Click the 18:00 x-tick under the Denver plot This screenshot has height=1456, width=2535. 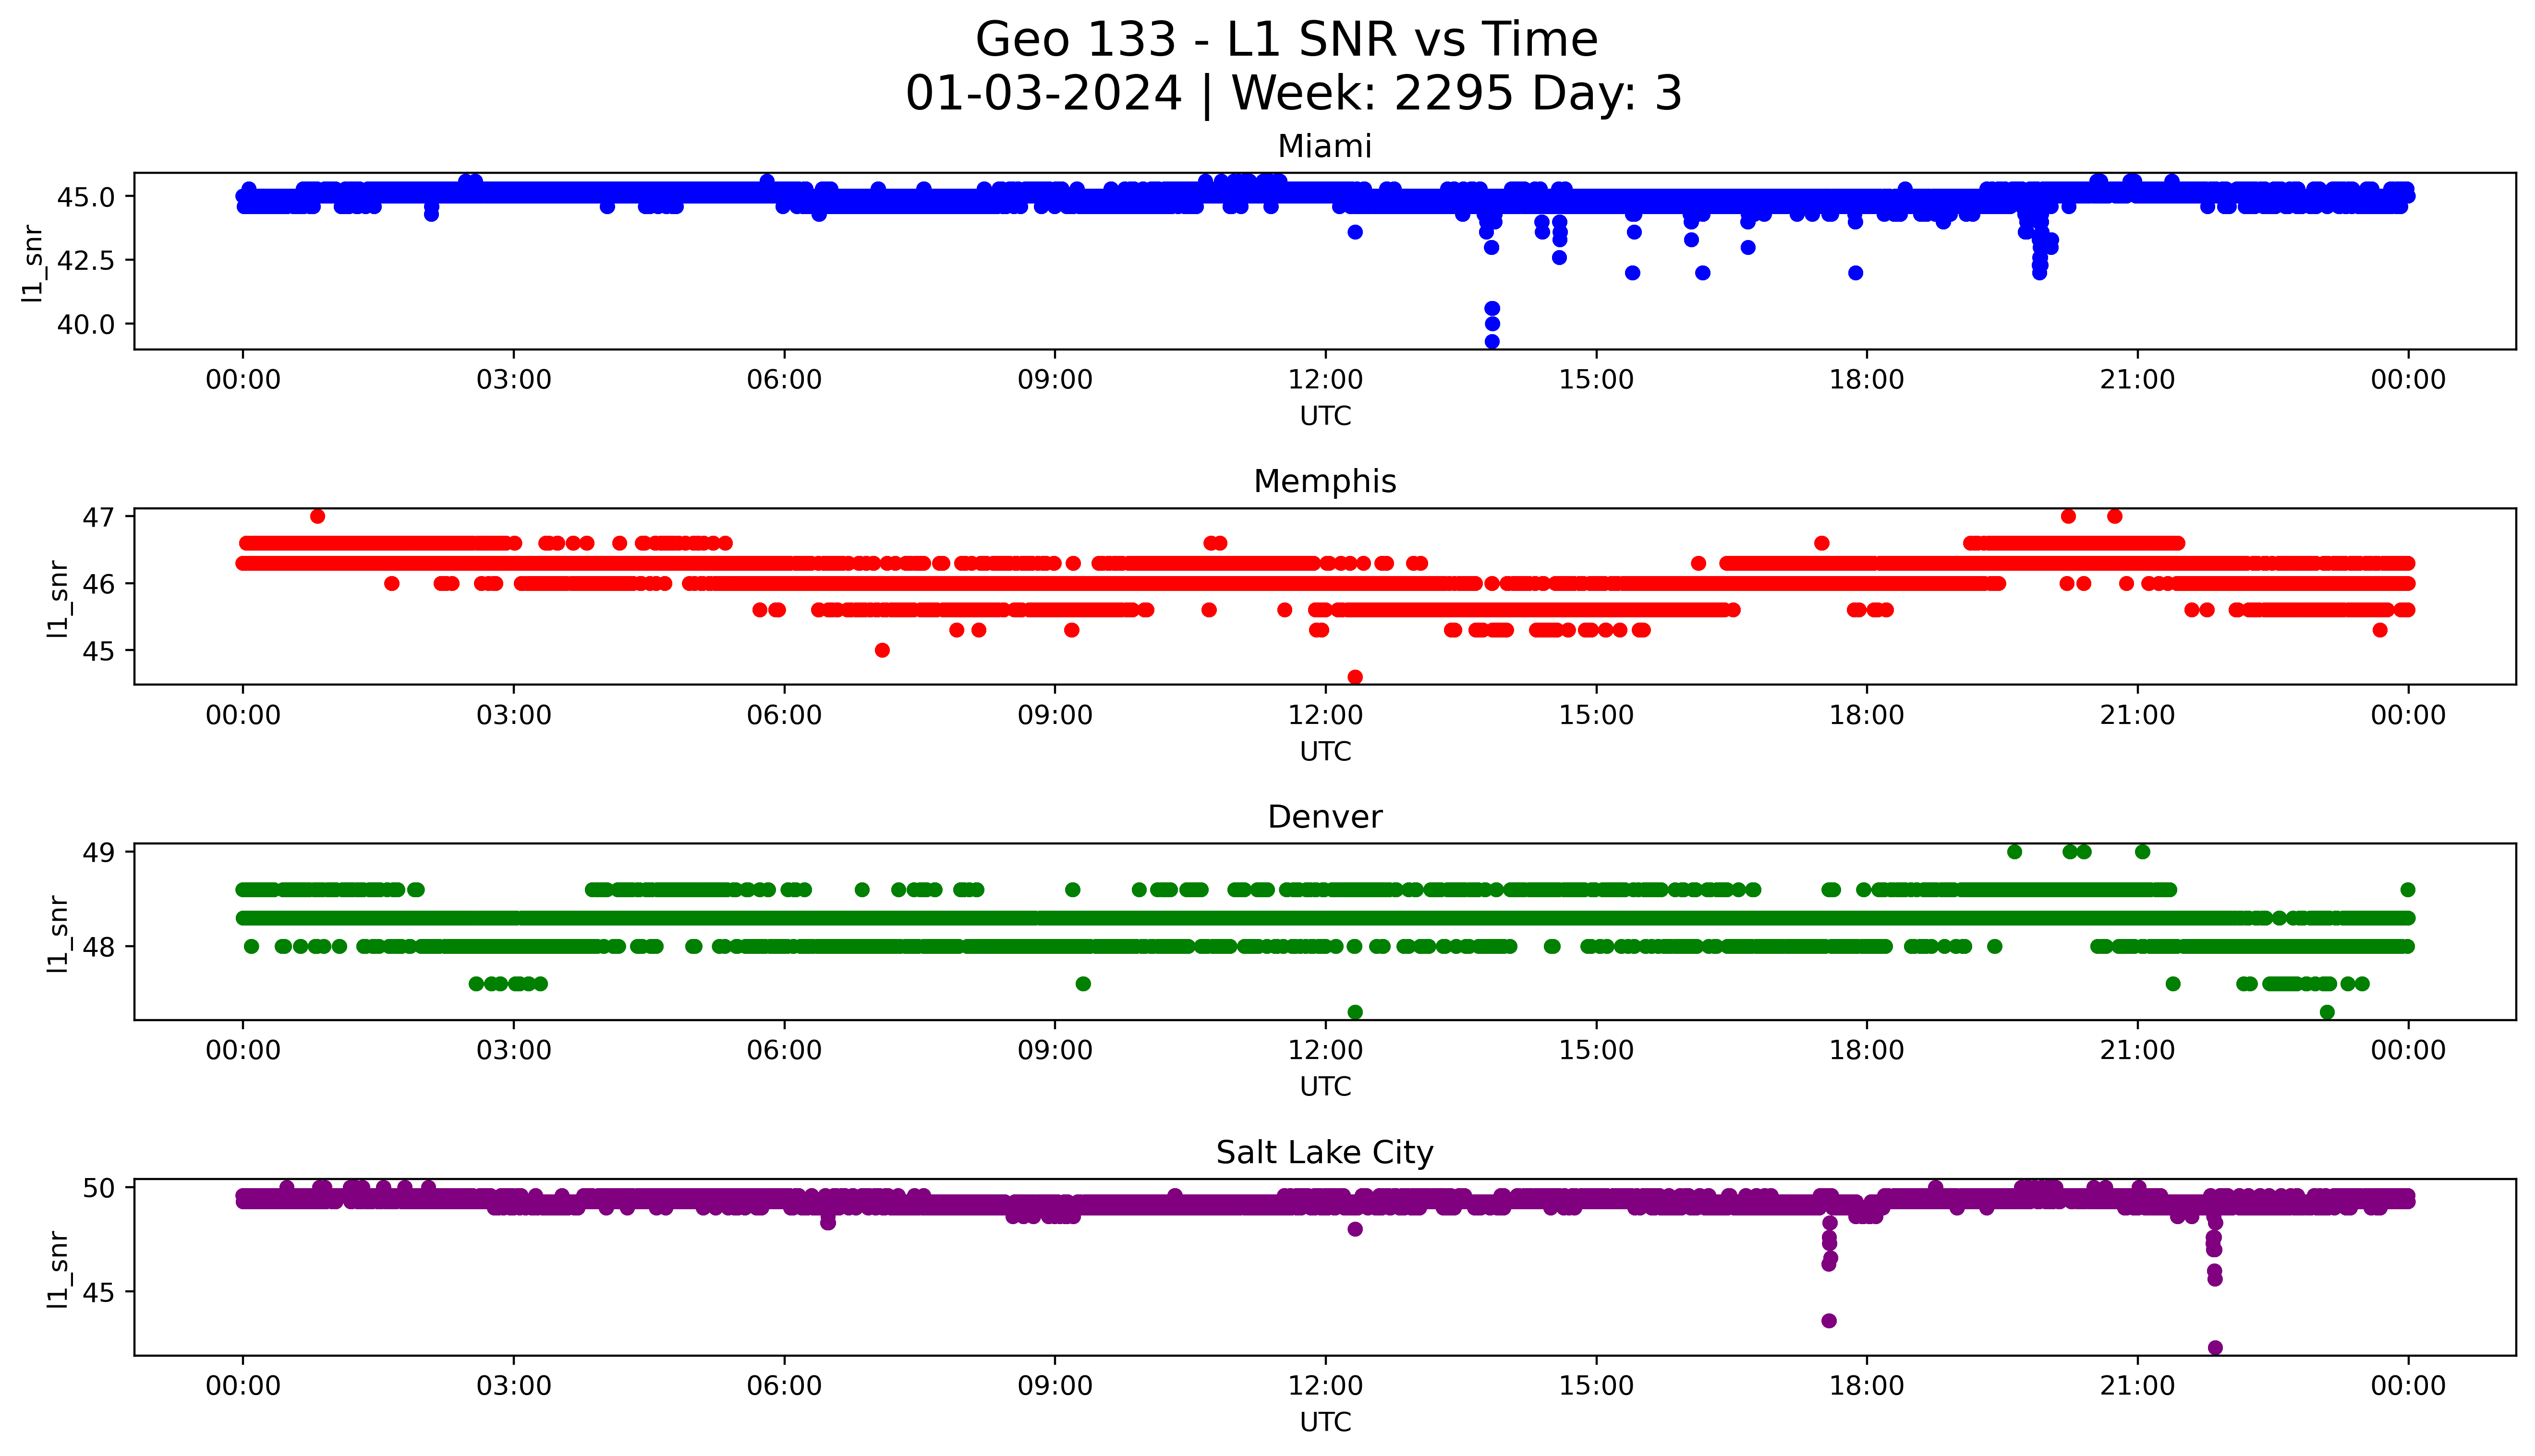pyautogui.click(x=1866, y=1050)
